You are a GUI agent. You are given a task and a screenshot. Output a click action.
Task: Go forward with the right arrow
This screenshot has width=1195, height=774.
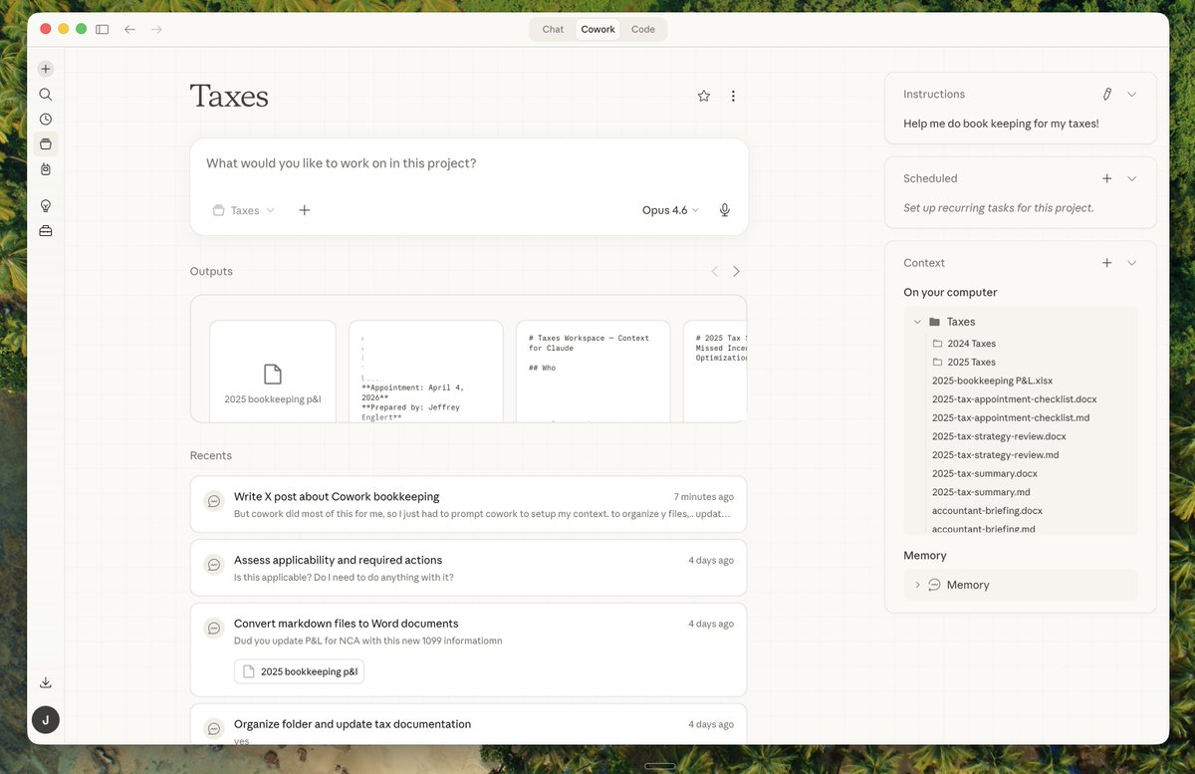[156, 29]
